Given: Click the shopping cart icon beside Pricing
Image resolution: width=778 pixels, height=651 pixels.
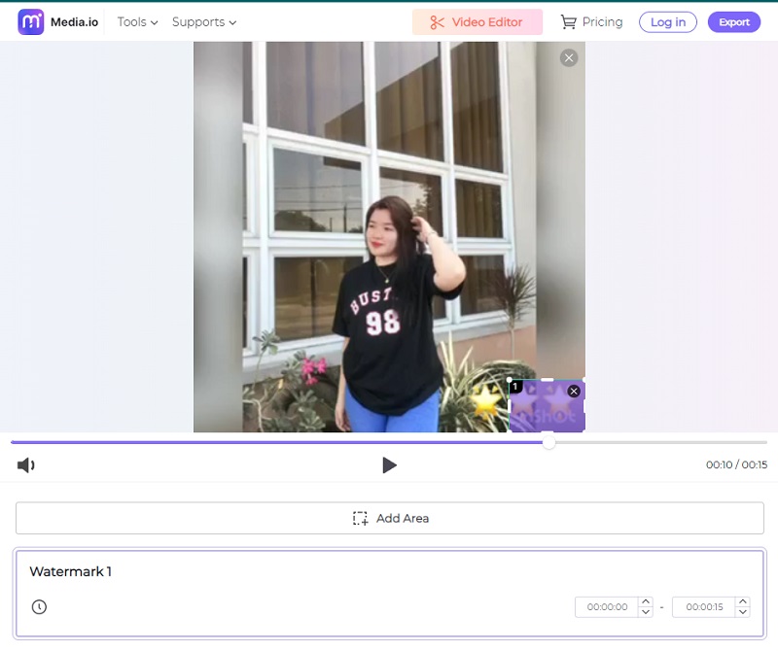Looking at the screenshot, I should pos(568,21).
